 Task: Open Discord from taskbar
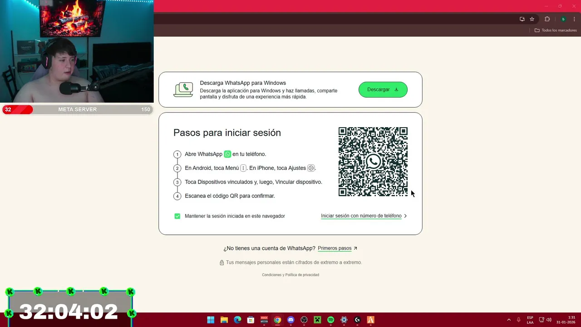[290, 320]
